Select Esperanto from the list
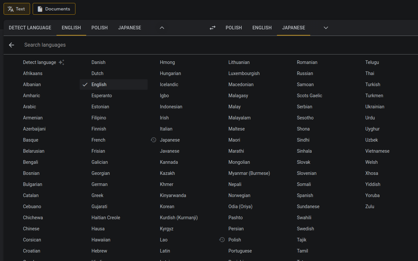Image resolution: width=418 pixels, height=261 pixels. point(102,96)
